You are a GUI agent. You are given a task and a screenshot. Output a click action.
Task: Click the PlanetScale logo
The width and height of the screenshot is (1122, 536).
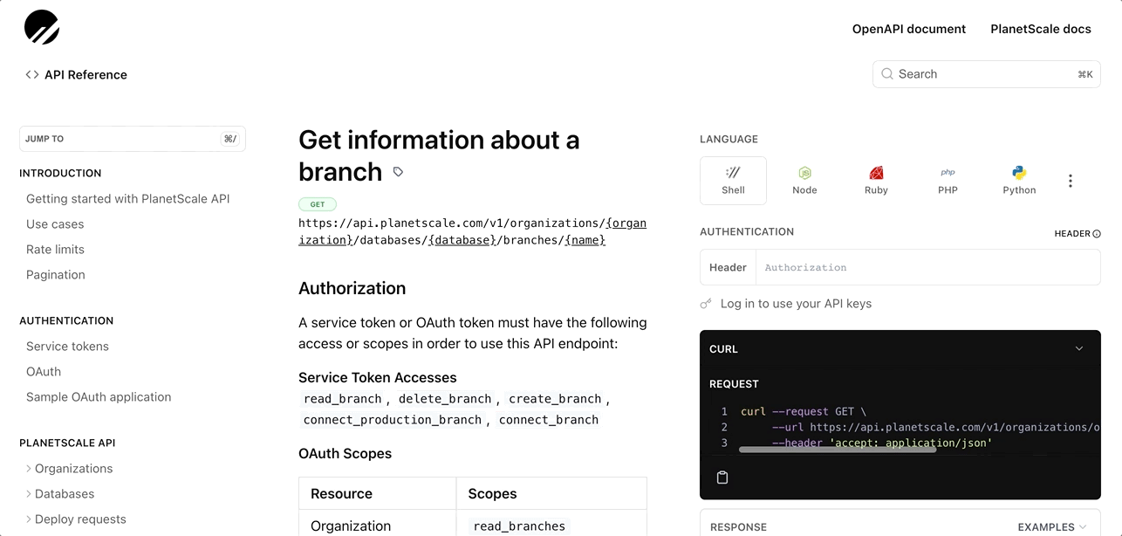point(42,28)
